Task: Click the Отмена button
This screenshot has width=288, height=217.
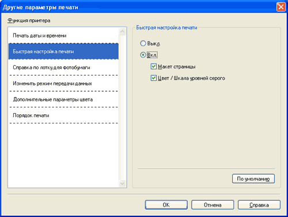Action: coord(213,205)
